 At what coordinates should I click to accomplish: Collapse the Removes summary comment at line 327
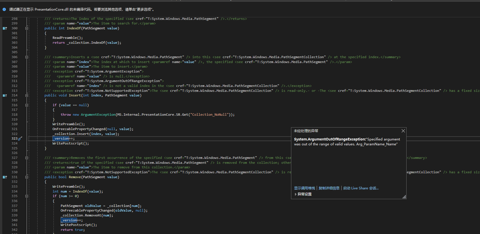coord(27,158)
